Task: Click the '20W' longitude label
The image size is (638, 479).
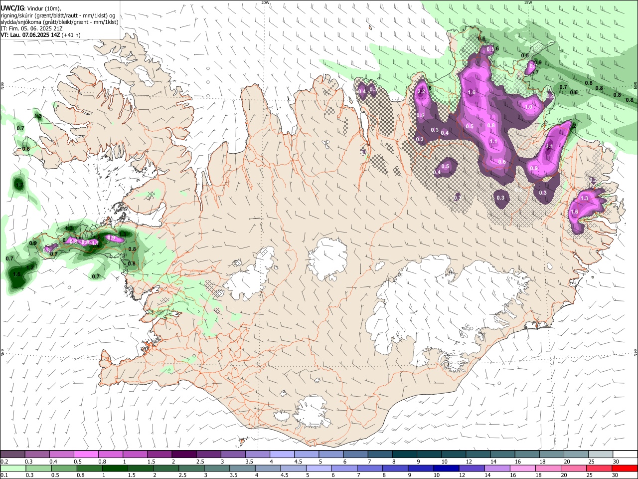Action: click(x=266, y=2)
